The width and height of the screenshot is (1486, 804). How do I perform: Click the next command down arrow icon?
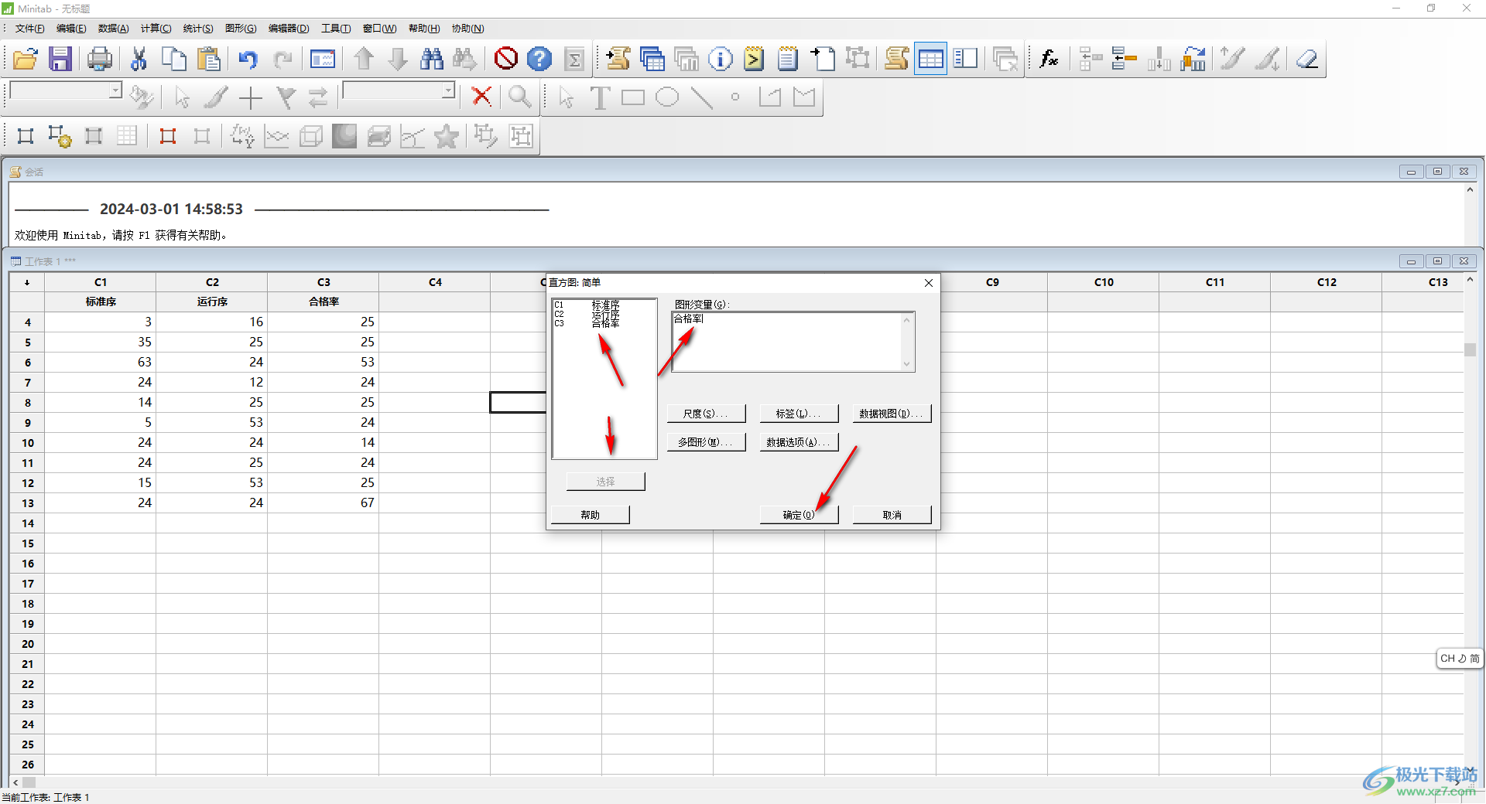click(x=398, y=59)
